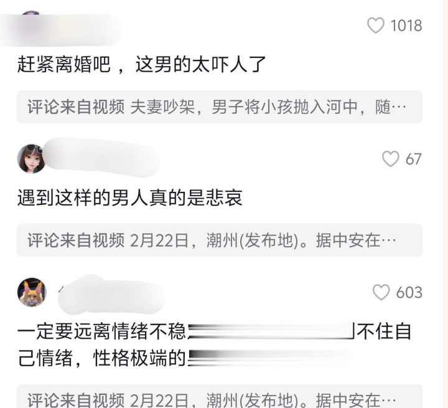Tap the 67 like count number
The height and width of the screenshot is (408, 448).
click(413, 159)
